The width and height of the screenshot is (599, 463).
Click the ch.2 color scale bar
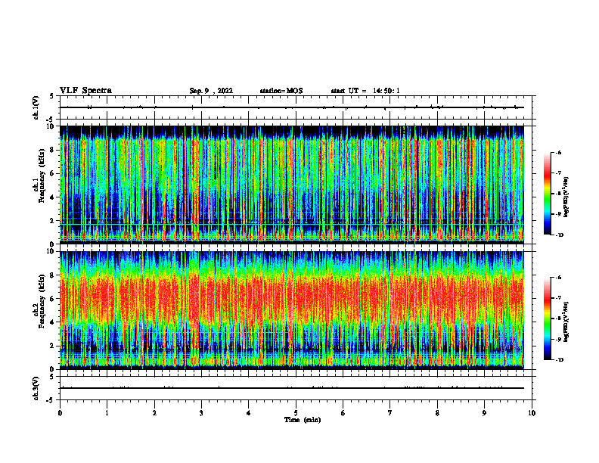[548, 319]
